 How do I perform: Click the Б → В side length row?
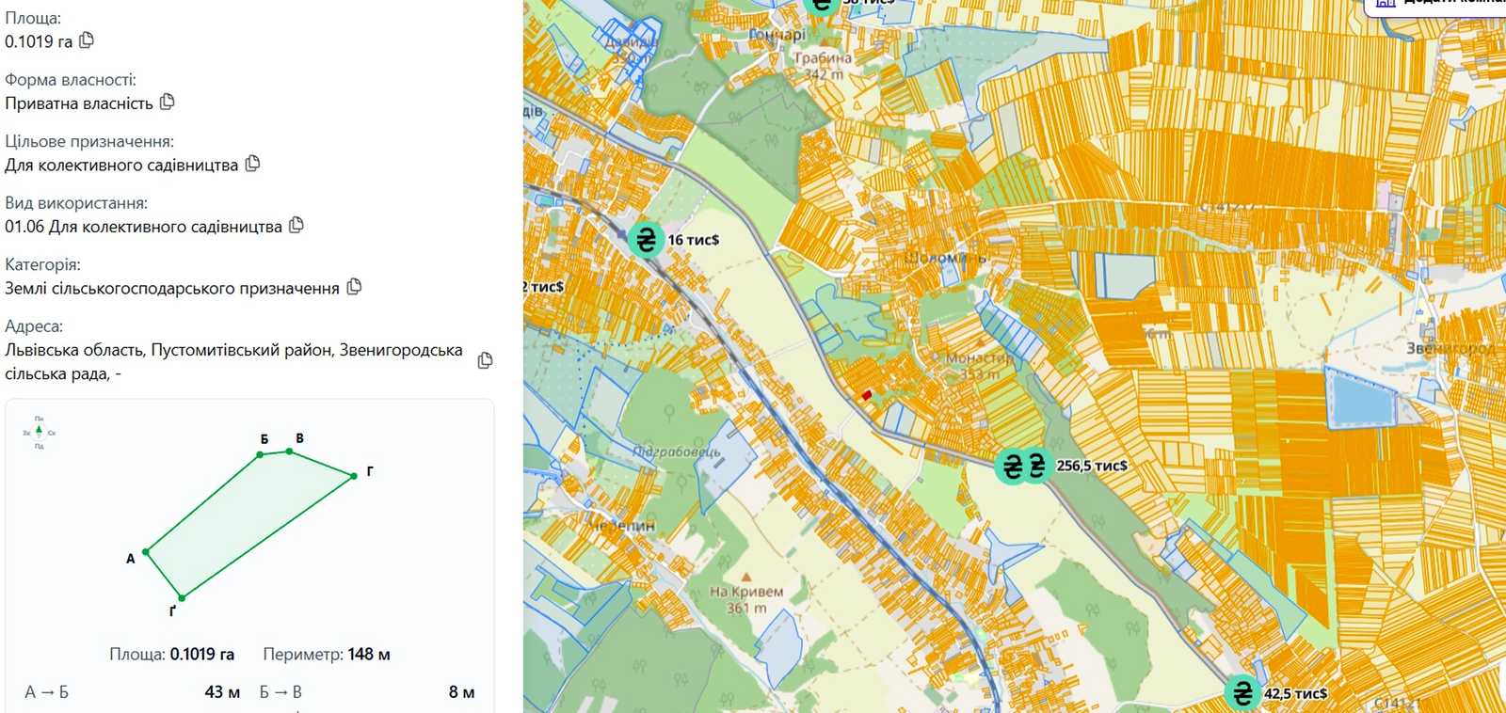click(x=367, y=692)
